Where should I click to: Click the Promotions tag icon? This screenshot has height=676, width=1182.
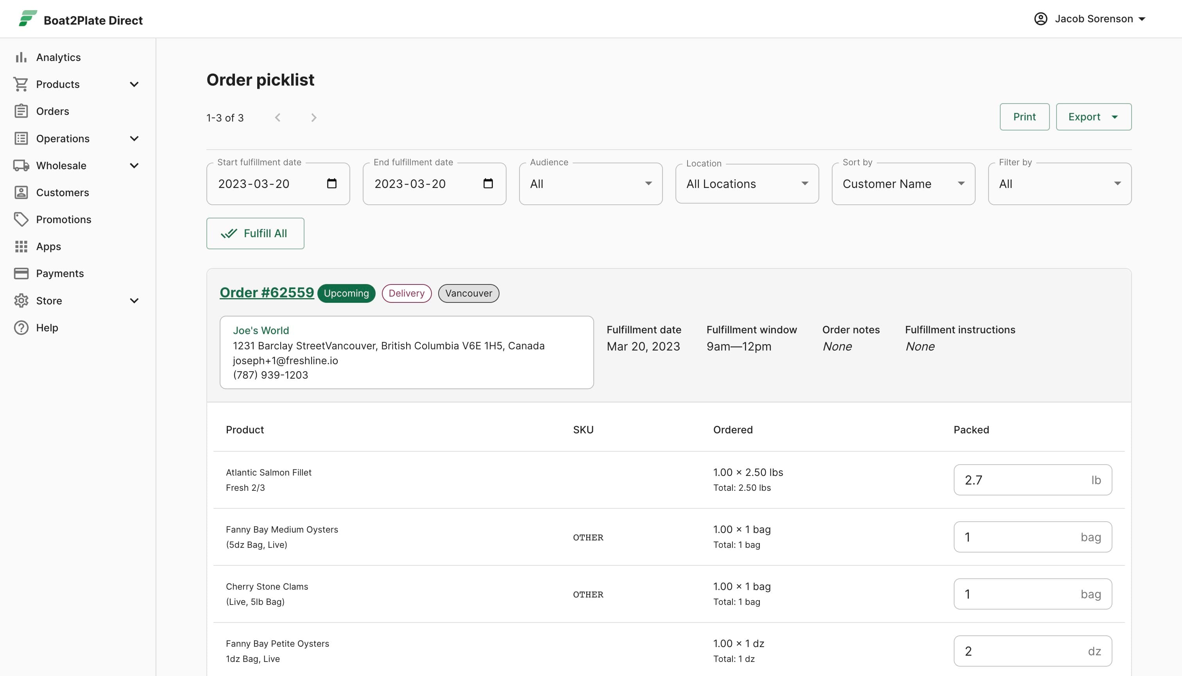click(21, 219)
